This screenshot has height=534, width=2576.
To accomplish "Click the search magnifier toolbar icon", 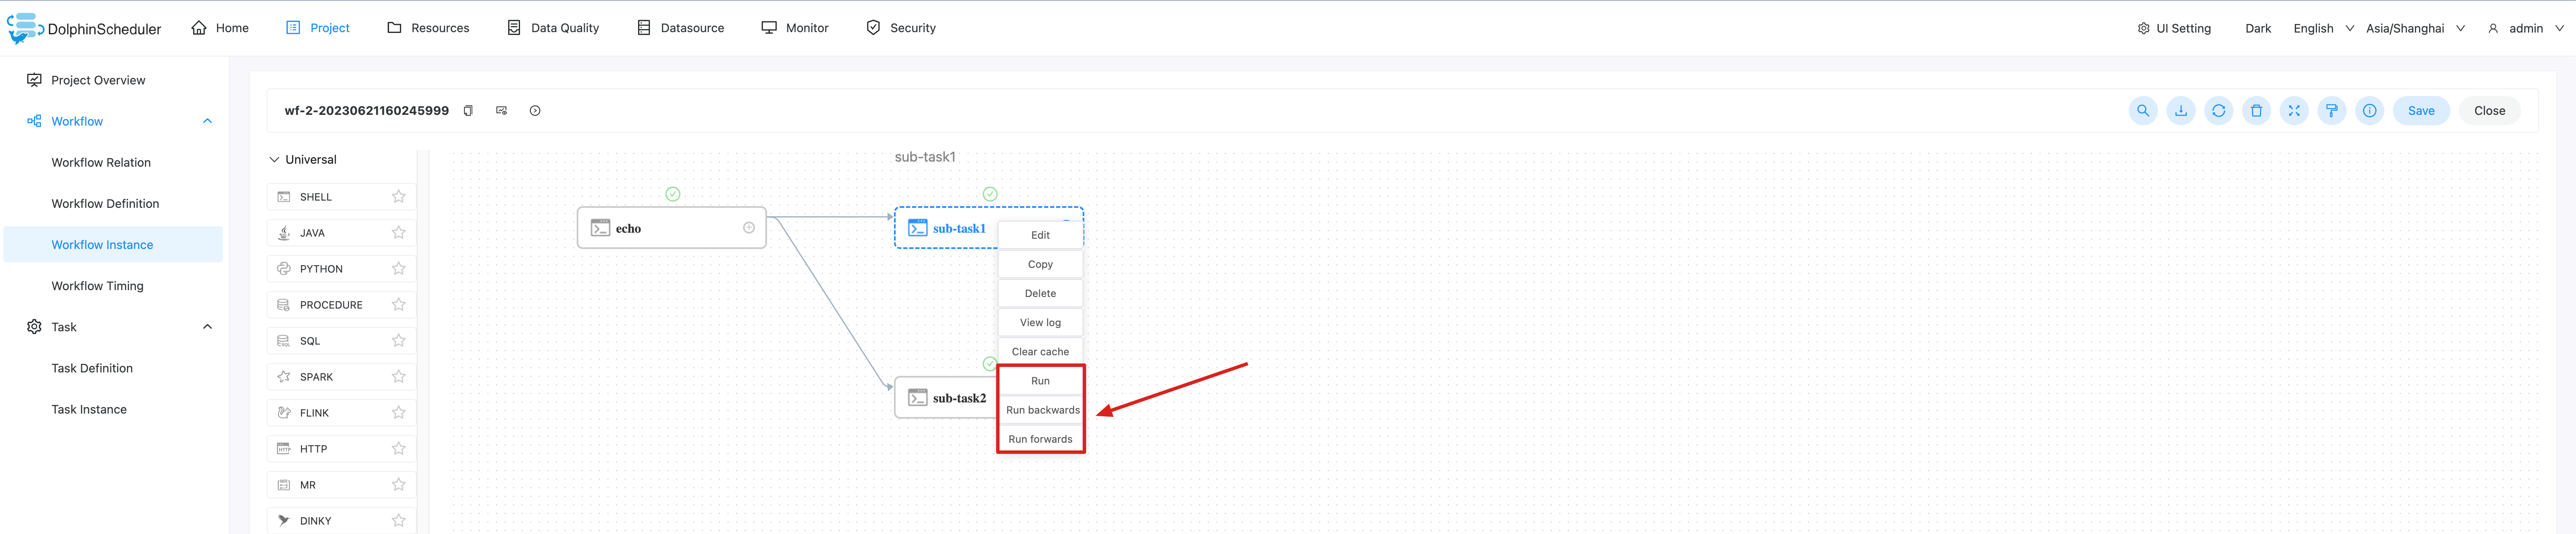I will click(x=2142, y=111).
